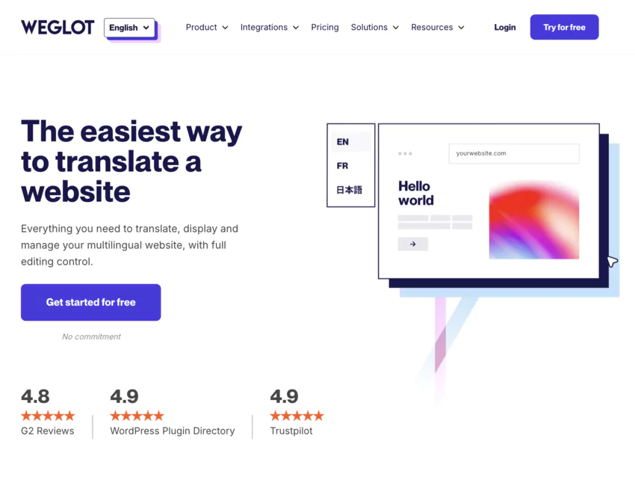Select EN in the language list
The image size is (635, 486).
pyautogui.click(x=350, y=142)
